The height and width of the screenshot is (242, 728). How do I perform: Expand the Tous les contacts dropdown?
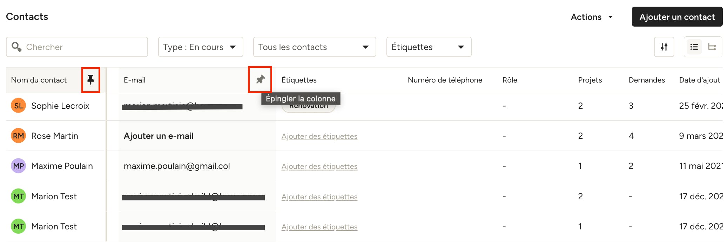[x=315, y=47]
